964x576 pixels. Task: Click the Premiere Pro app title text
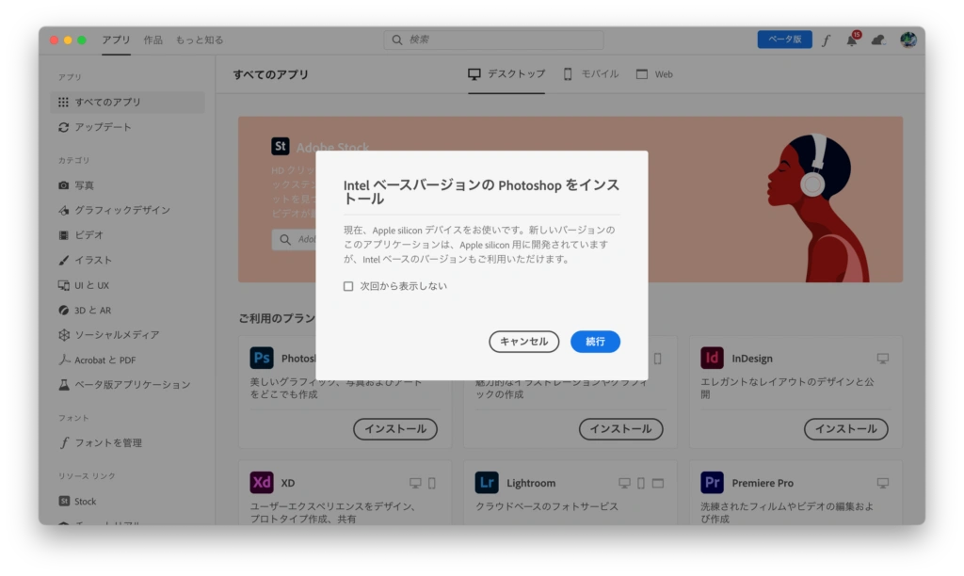point(763,483)
